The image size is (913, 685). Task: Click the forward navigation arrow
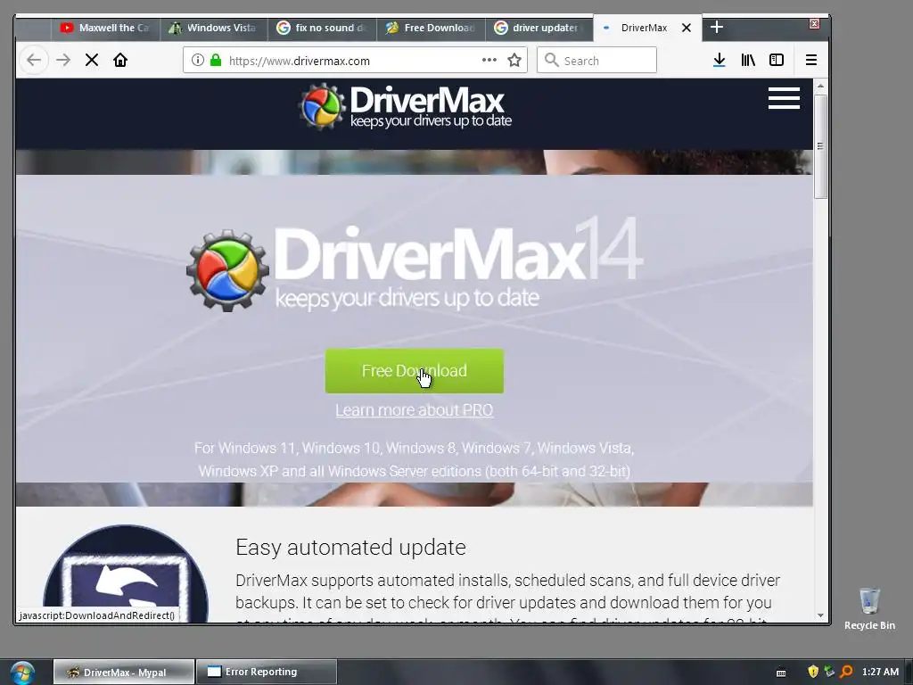tap(63, 60)
